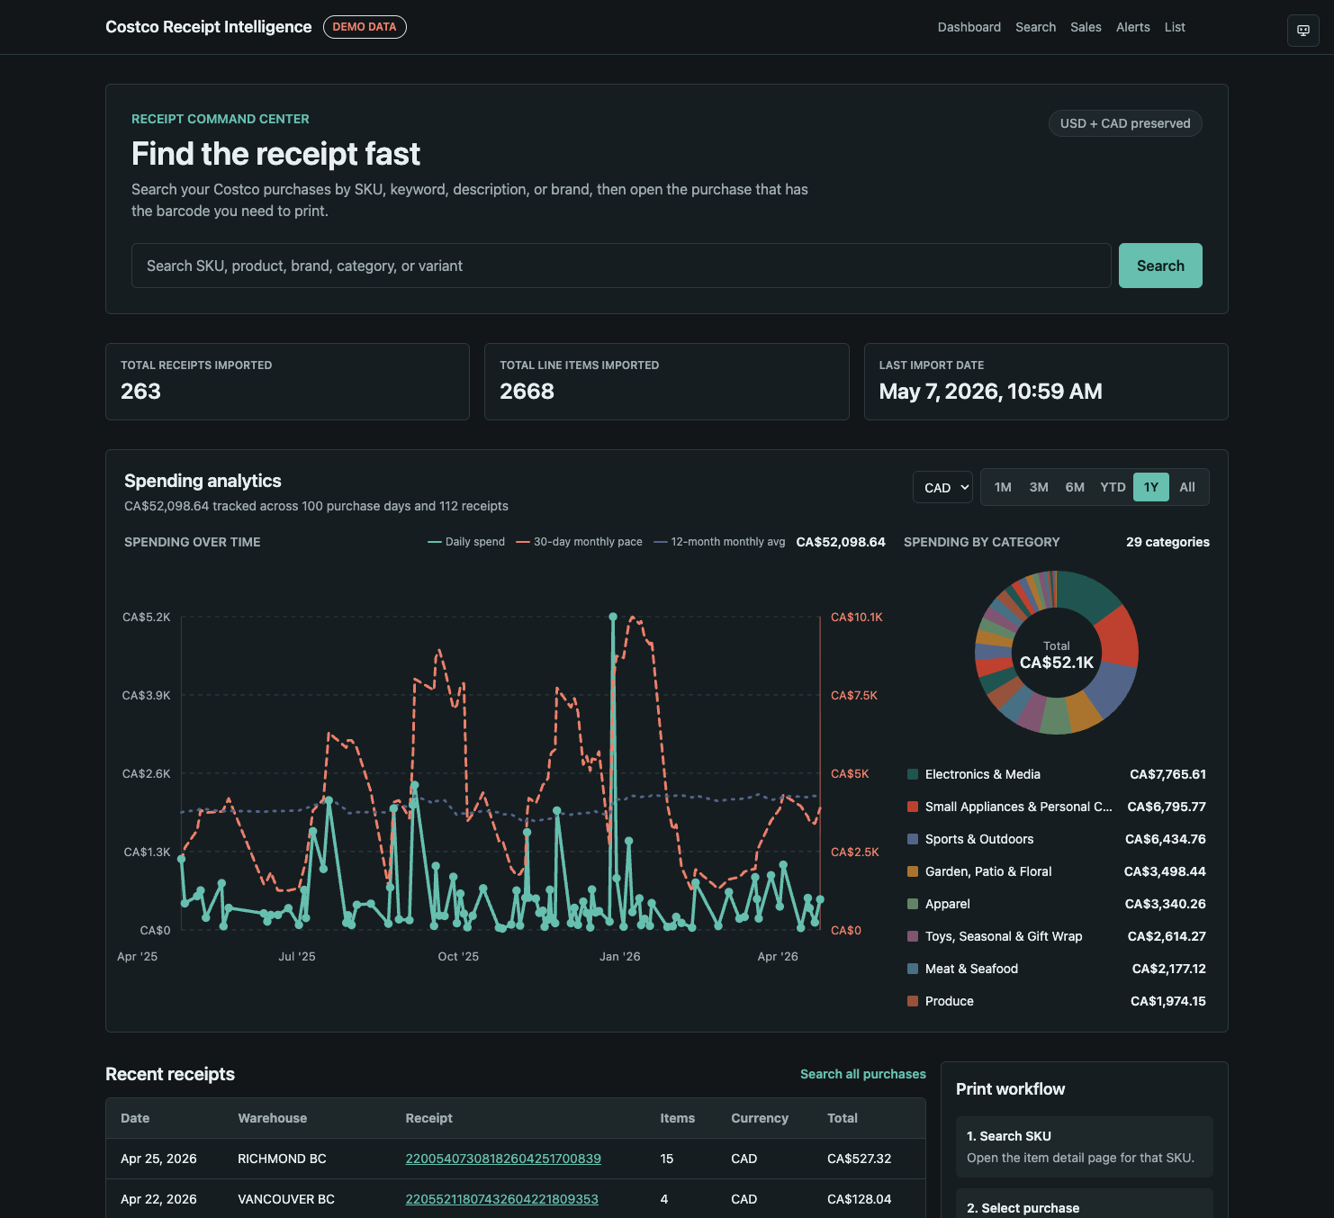Click the Date column header
The height and width of the screenshot is (1218, 1334).
point(135,1118)
